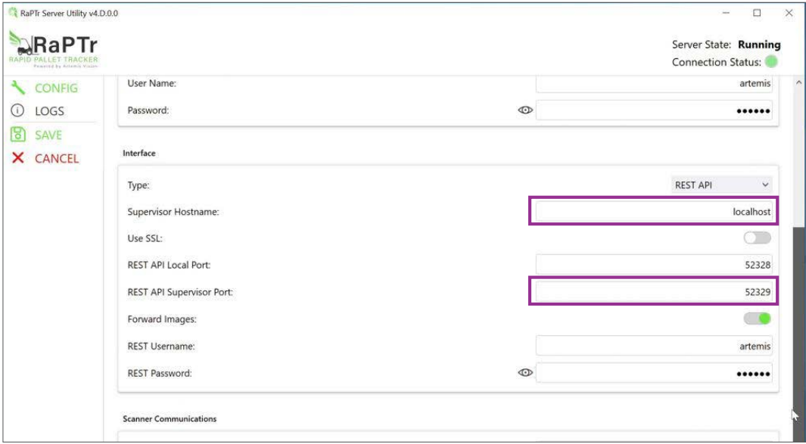
Task: Open the Interface Type dropdown
Action: point(721,185)
